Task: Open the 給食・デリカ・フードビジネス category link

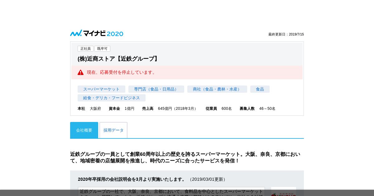Action: [112, 98]
